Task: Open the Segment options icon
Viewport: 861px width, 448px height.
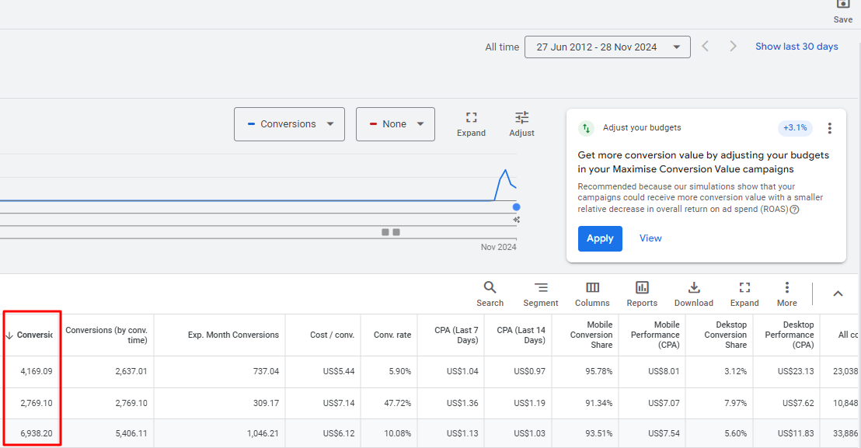Action: point(541,287)
